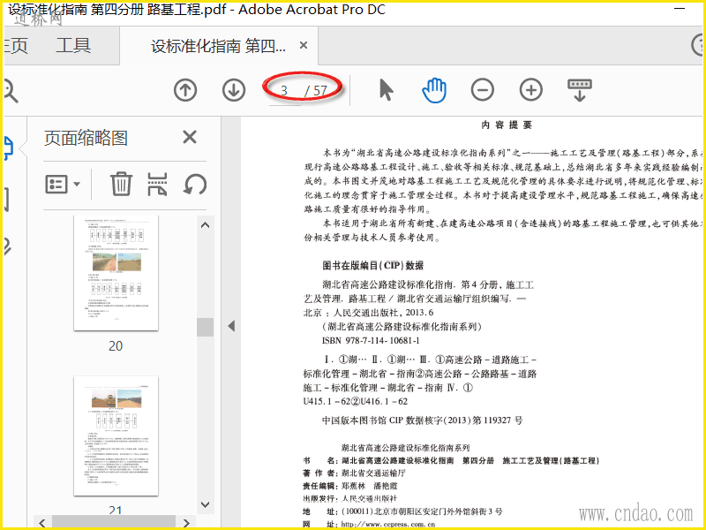The height and width of the screenshot is (530, 706).
Task: Select page 21 thumbnail
Action: pyautogui.click(x=116, y=435)
